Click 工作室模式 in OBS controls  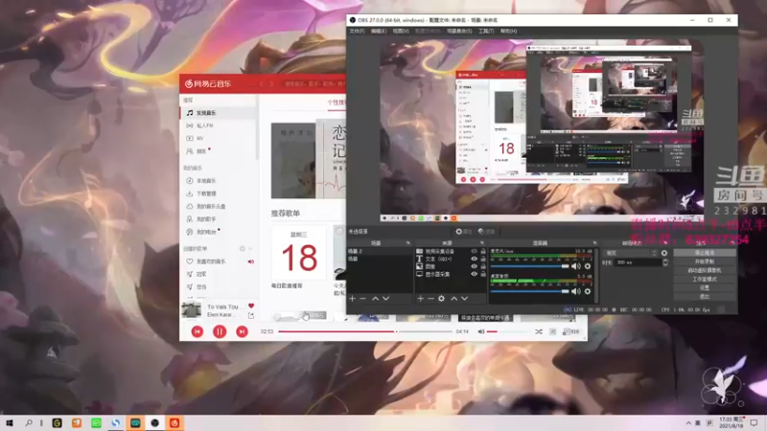click(705, 279)
